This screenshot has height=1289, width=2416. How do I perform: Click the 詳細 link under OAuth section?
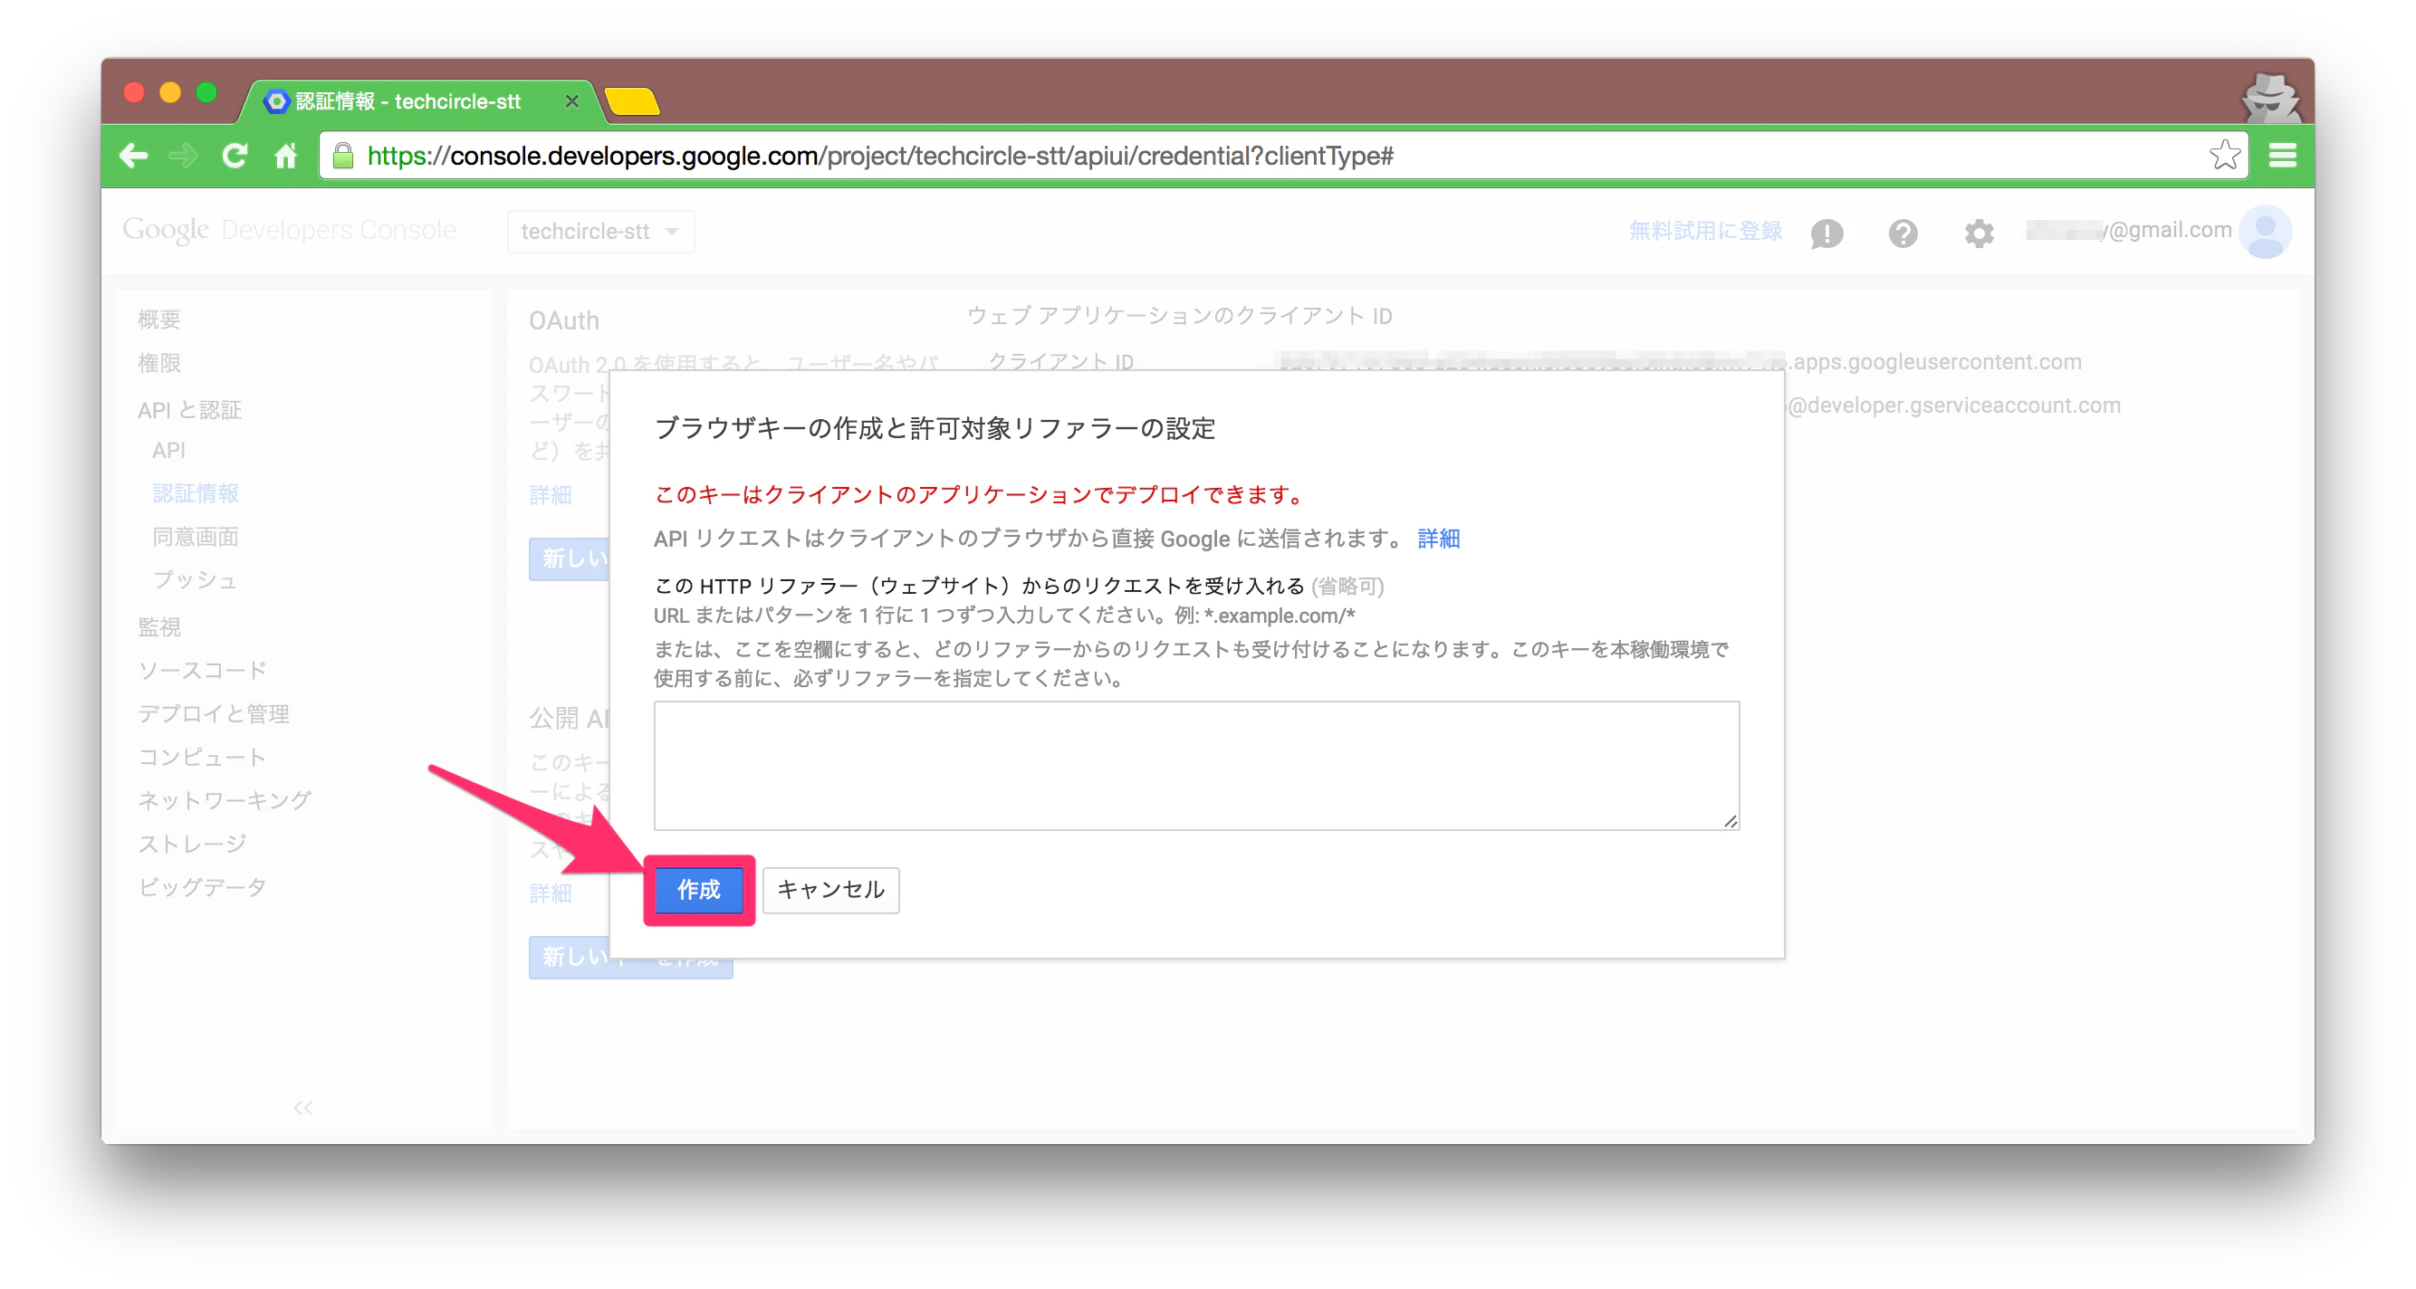pyautogui.click(x=550, y=495)
